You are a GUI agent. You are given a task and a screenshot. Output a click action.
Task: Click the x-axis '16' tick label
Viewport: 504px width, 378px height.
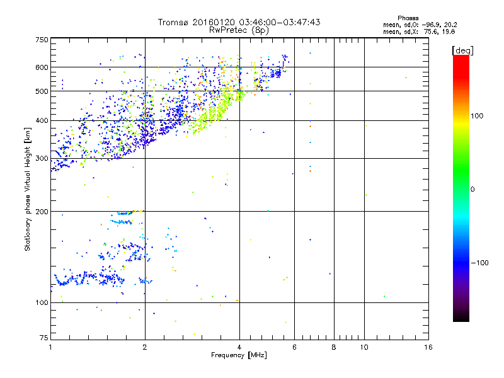[x=428, y=347]
